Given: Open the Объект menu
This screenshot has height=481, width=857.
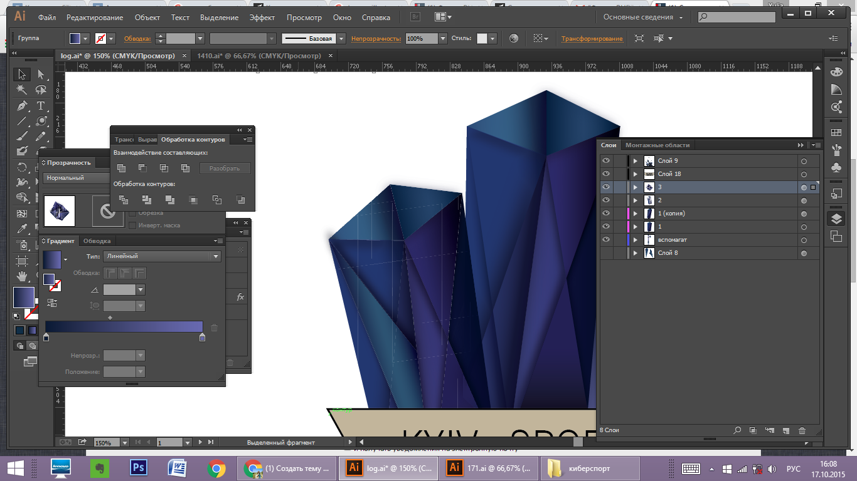Looking at the screenshot, I should pyautogui.click(x=147, y=18).
